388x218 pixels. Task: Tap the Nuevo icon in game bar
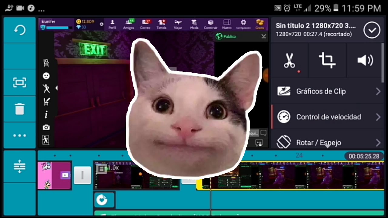pos(227,24)
